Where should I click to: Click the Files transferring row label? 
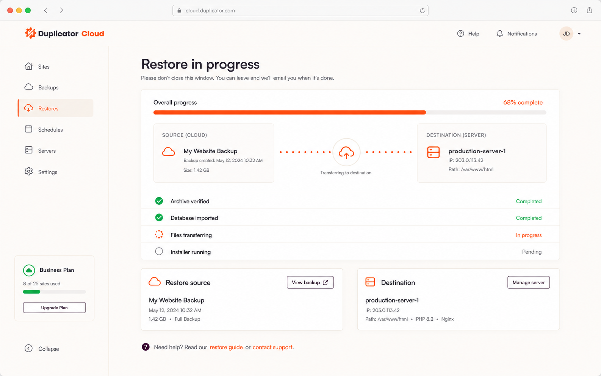click(191, 235)
